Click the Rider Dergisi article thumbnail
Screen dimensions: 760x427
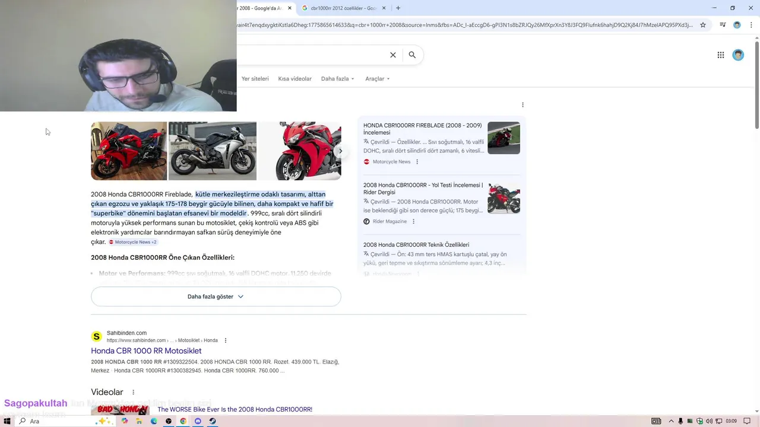tap(503, 197)
